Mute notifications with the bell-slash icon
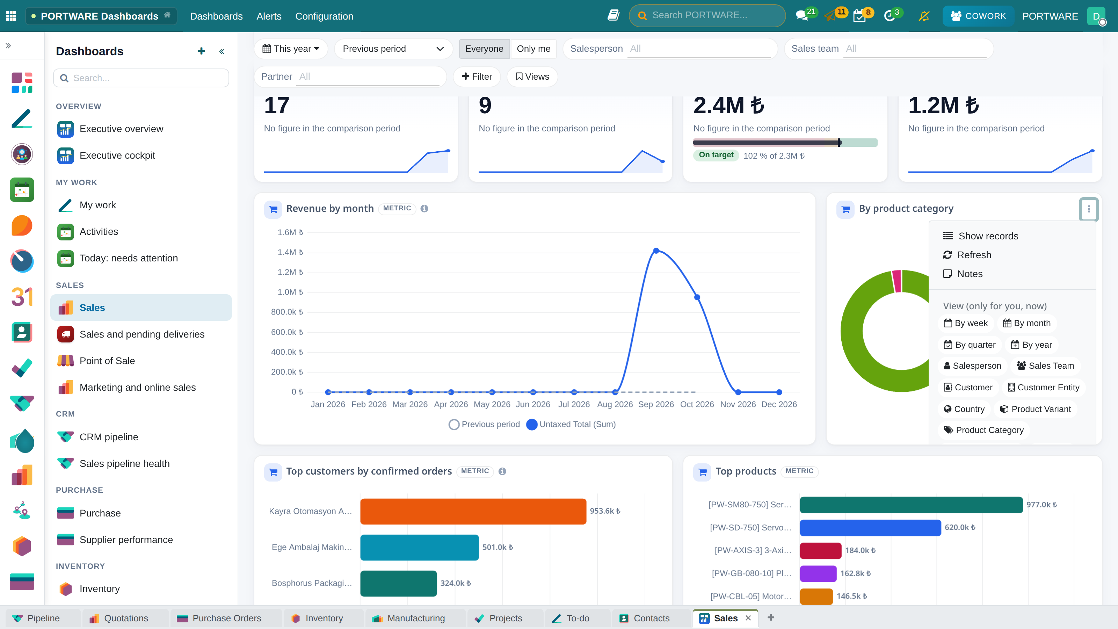Image resolution: width=1118 pixels, height=629 pixels. coord(924,16)
